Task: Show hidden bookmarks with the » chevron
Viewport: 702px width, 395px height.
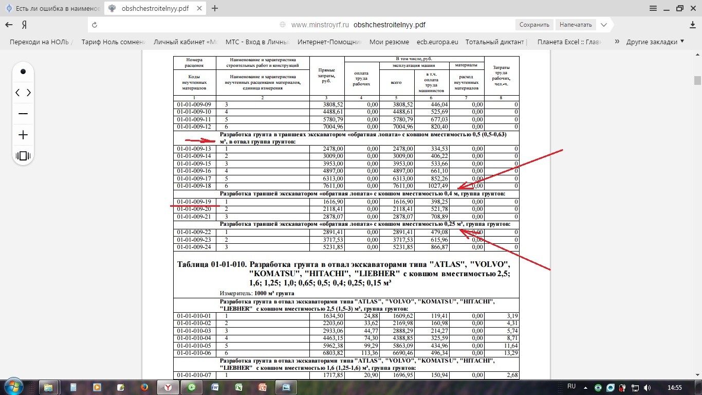Action: pos(616,42)
